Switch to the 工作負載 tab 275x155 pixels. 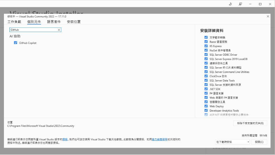tap(14, 22)
